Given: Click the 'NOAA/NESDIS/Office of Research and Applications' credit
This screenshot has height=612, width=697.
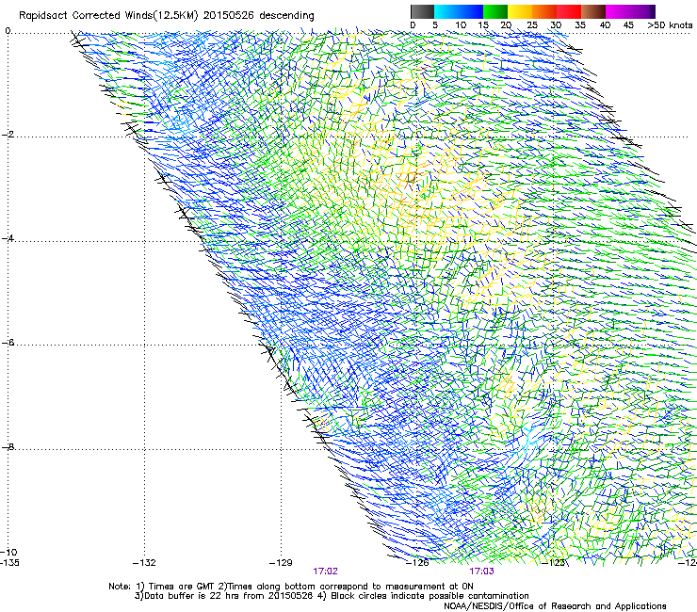Looking at the screenshot, I should tap(555, 606).
